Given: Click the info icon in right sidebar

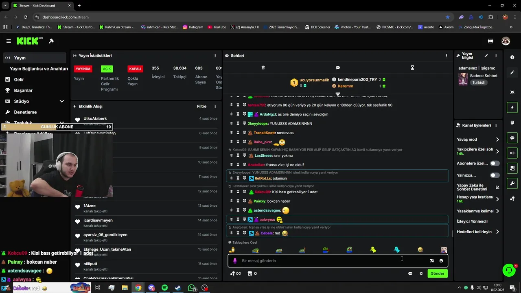Looking at the screenshot, I should [x=512, y=57].
